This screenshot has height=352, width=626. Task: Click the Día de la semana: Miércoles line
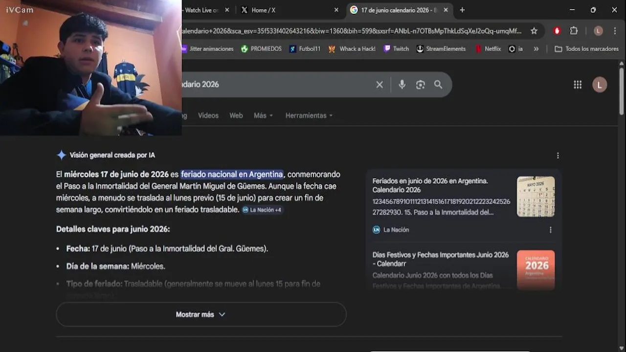point(115,266)
